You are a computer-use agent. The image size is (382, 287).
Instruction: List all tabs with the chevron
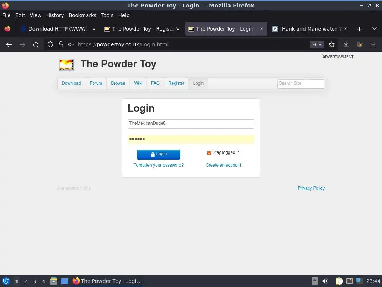375,29
